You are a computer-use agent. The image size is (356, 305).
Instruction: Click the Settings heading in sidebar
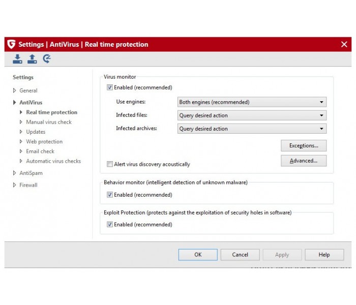click(x=23, y=77)
